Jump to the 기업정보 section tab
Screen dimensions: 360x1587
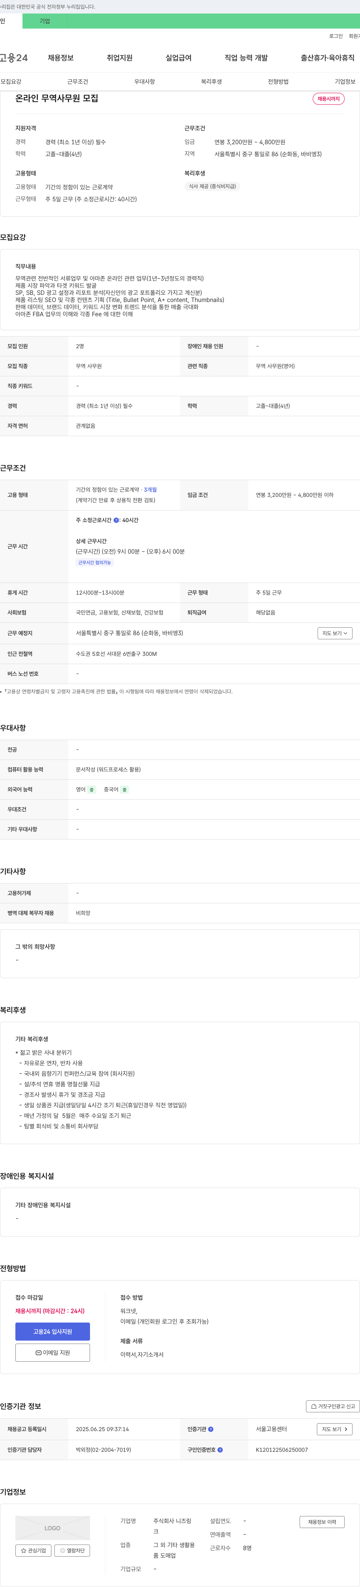pos(345,81)
